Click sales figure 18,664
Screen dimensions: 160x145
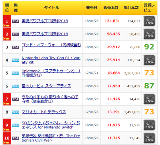pos(113,73)
